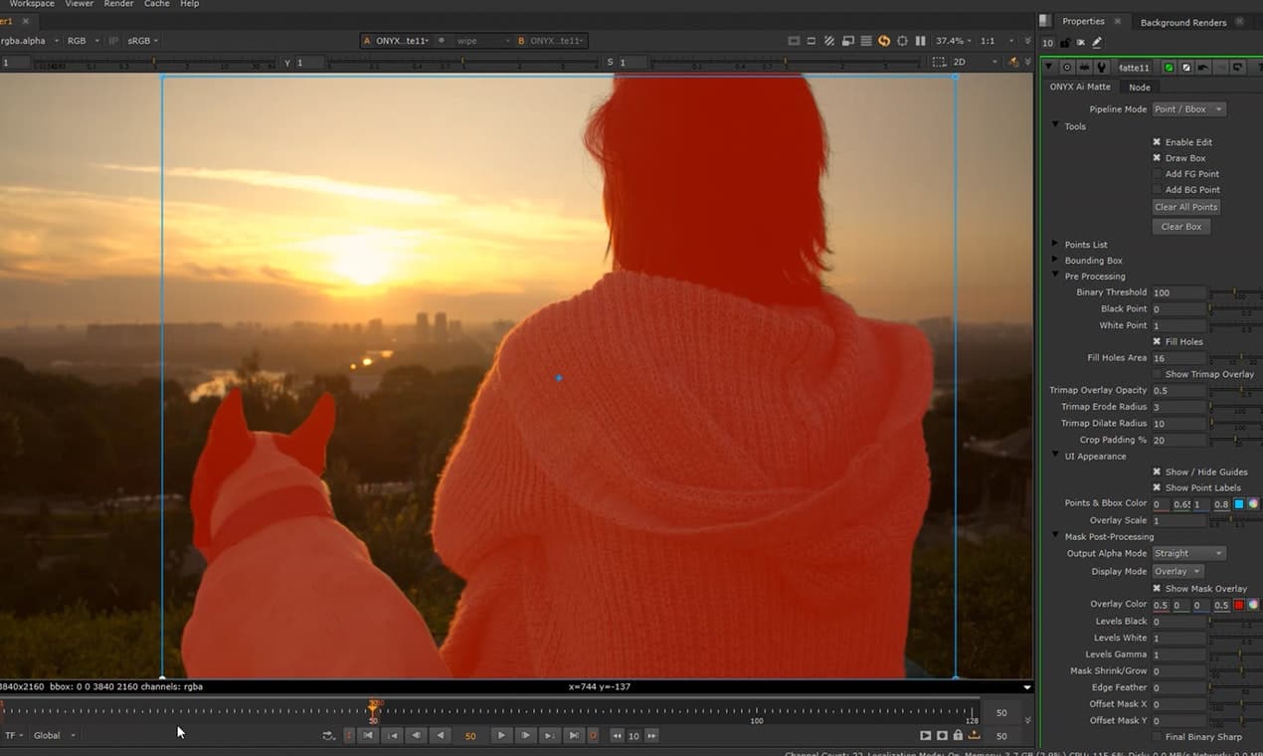This screenshot has height=756, width=1263.
Task: Click the render flipbook icon beside timeline
Action: point(927,735)
